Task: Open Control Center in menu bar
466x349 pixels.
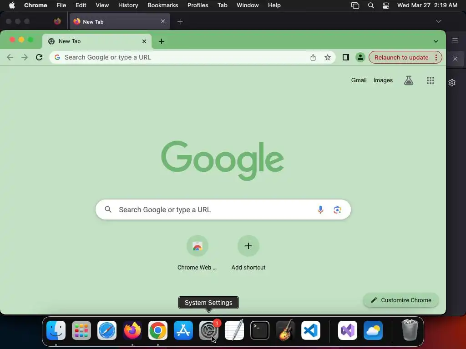Action: [x=386, y=5]
